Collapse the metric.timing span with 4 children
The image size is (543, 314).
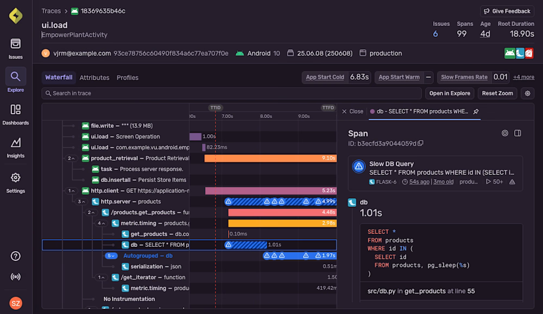pyautogui.click(x=102, y=223)
